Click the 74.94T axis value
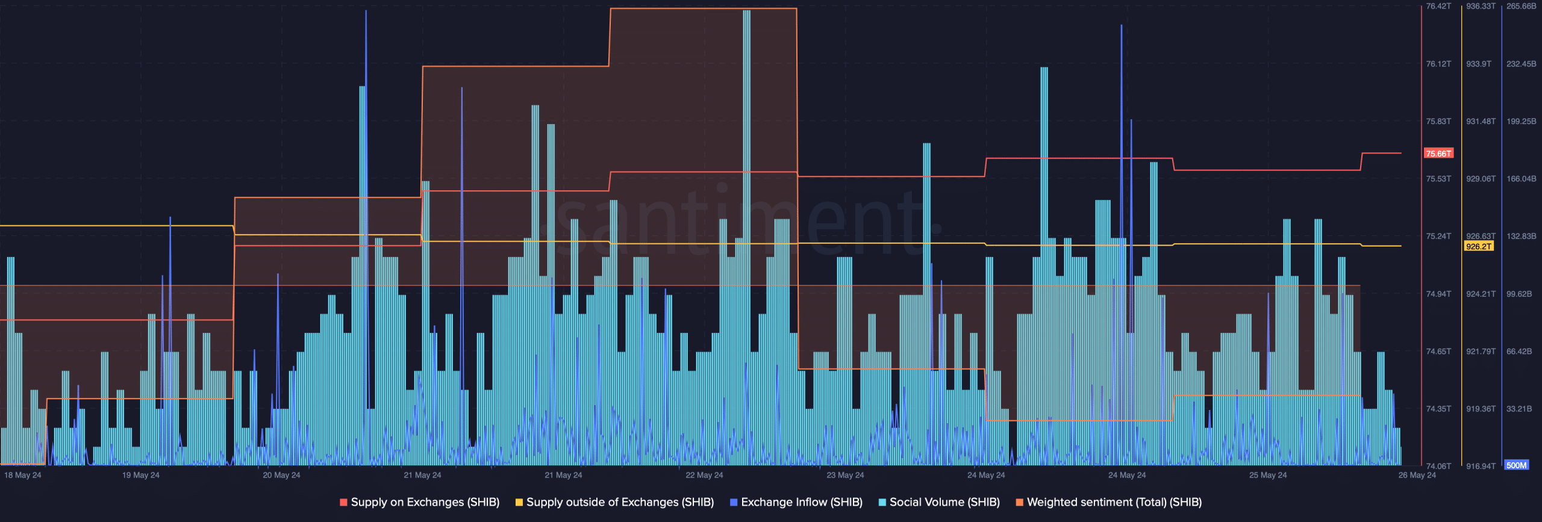 click(1438, 294)
